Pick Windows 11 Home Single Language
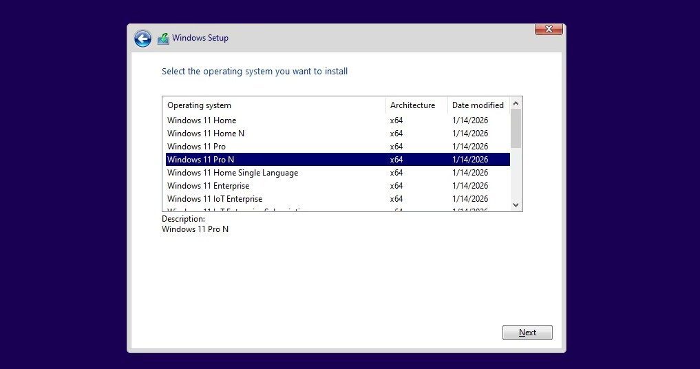The height and width of the screenshot is (369, 700). [x=337, y=172]
